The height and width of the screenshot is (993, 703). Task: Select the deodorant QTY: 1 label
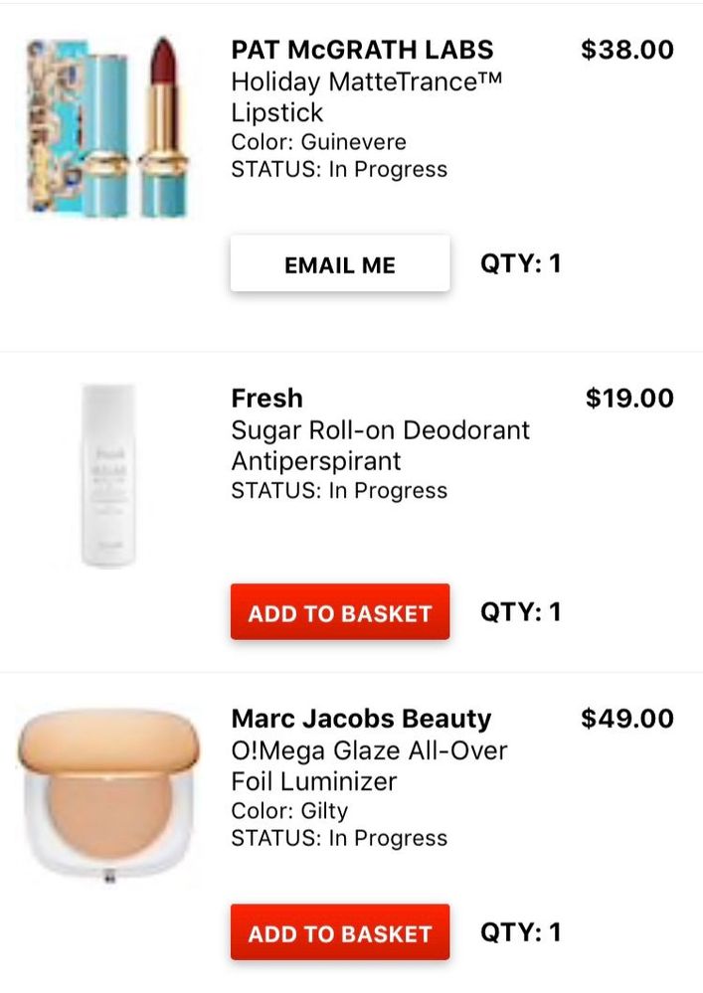click(521, 611)
